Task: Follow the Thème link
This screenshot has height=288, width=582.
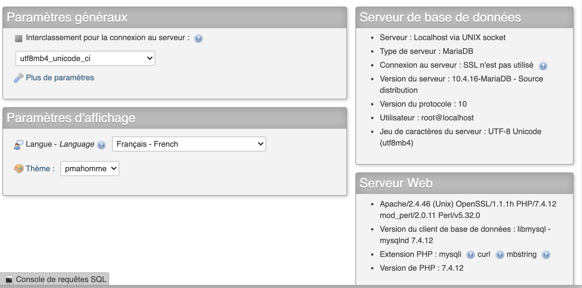Action: [38, 169]
